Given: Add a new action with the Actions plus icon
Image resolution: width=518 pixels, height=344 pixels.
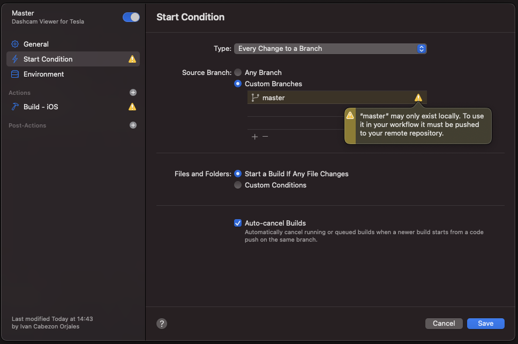Looking at the screenshot, I should [x=133, y=93].
